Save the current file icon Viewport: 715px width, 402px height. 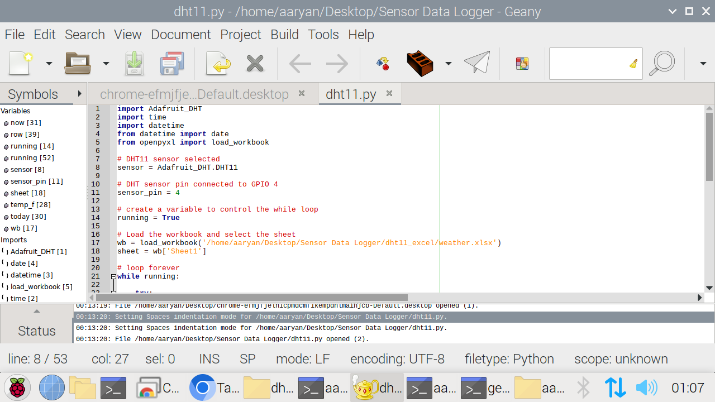coord(134,63)
